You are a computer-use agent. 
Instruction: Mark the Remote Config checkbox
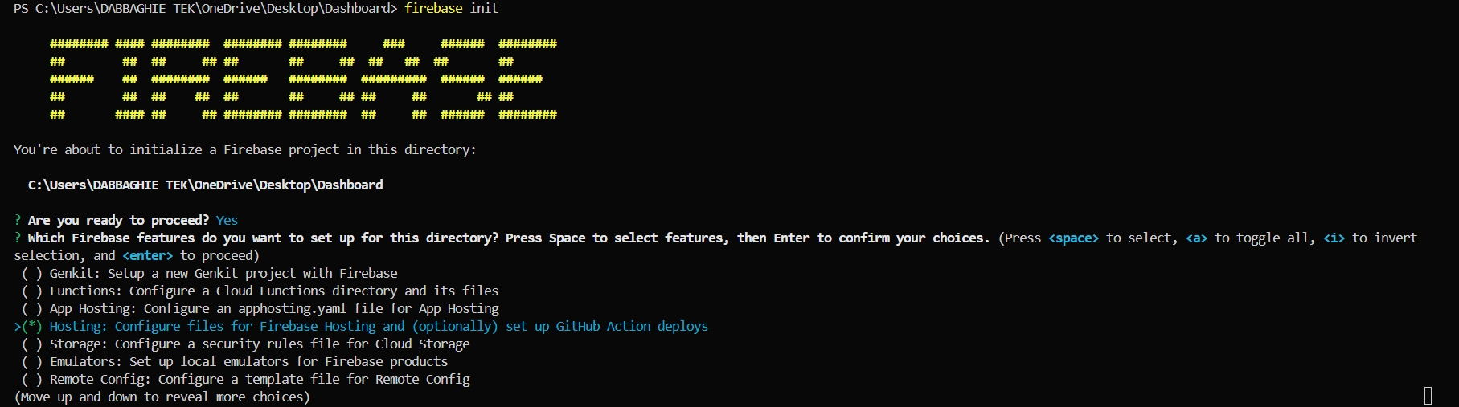click(32, 379)
